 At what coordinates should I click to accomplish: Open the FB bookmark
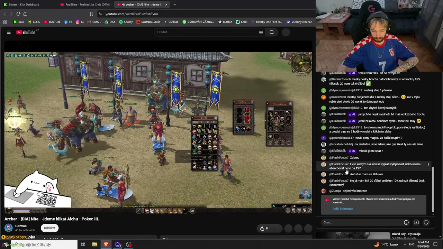[68, 22]
